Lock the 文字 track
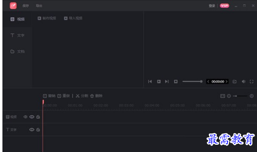The image size is (257, 152). 38,130
